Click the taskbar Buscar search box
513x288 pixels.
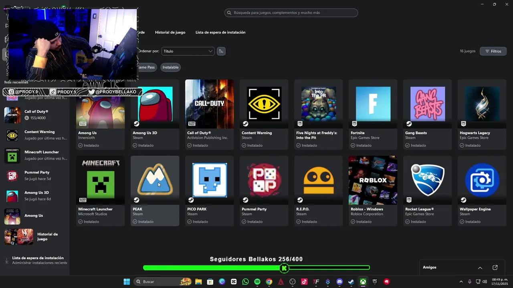pyautogui.click(x=163, y=282)
